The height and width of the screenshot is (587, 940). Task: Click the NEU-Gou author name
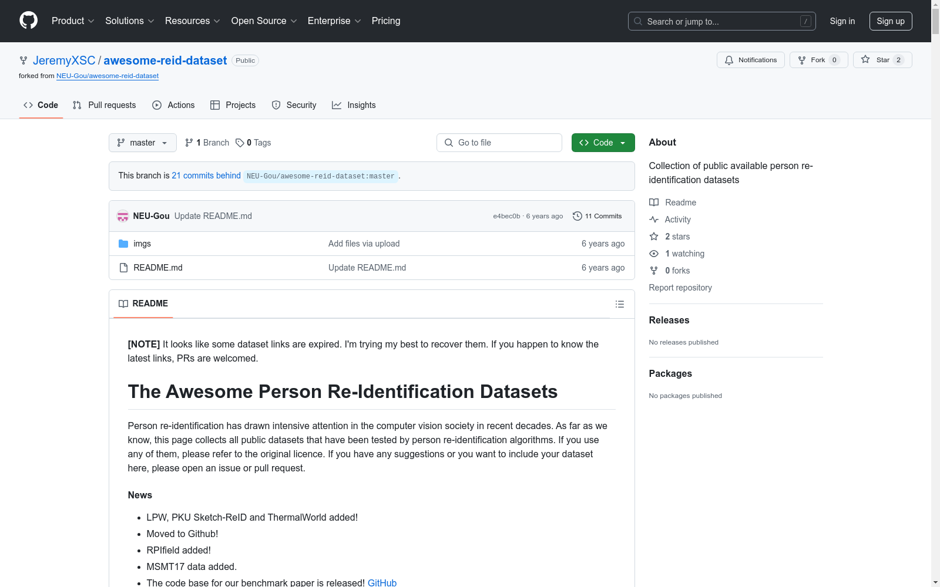click(152, 216)
